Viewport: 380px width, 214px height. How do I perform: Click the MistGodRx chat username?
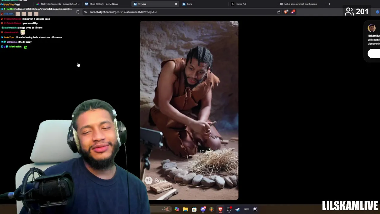point(15,47)
